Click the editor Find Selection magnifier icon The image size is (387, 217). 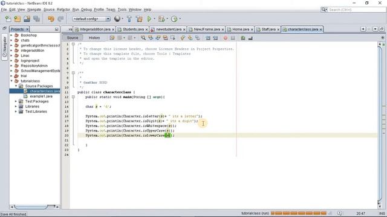click(x=143, y=37)
